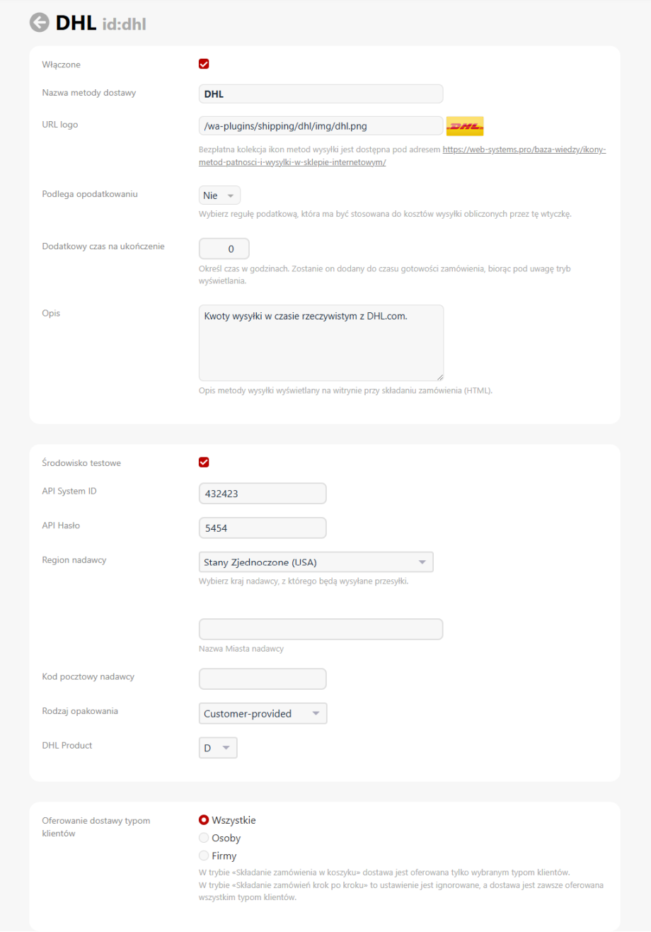The height and width of the screenshot is (932, 651).
Task: Click the Nazwa Miasta nadawcy field
Action: click(321, 630)
